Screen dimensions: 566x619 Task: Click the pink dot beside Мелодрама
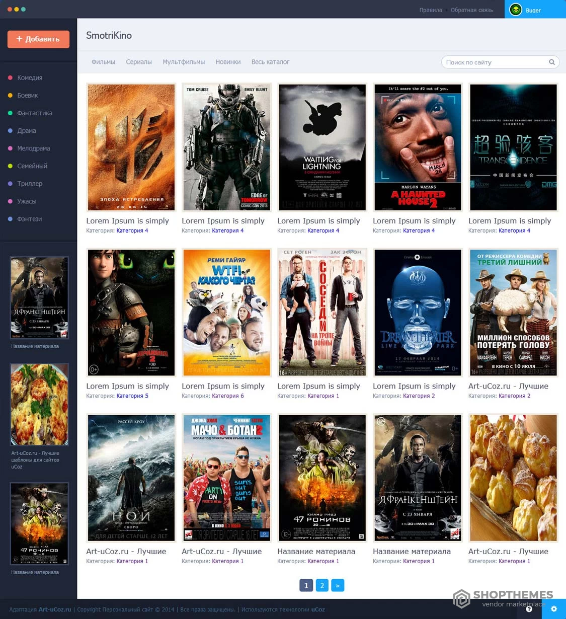click(x=10, y=148)
